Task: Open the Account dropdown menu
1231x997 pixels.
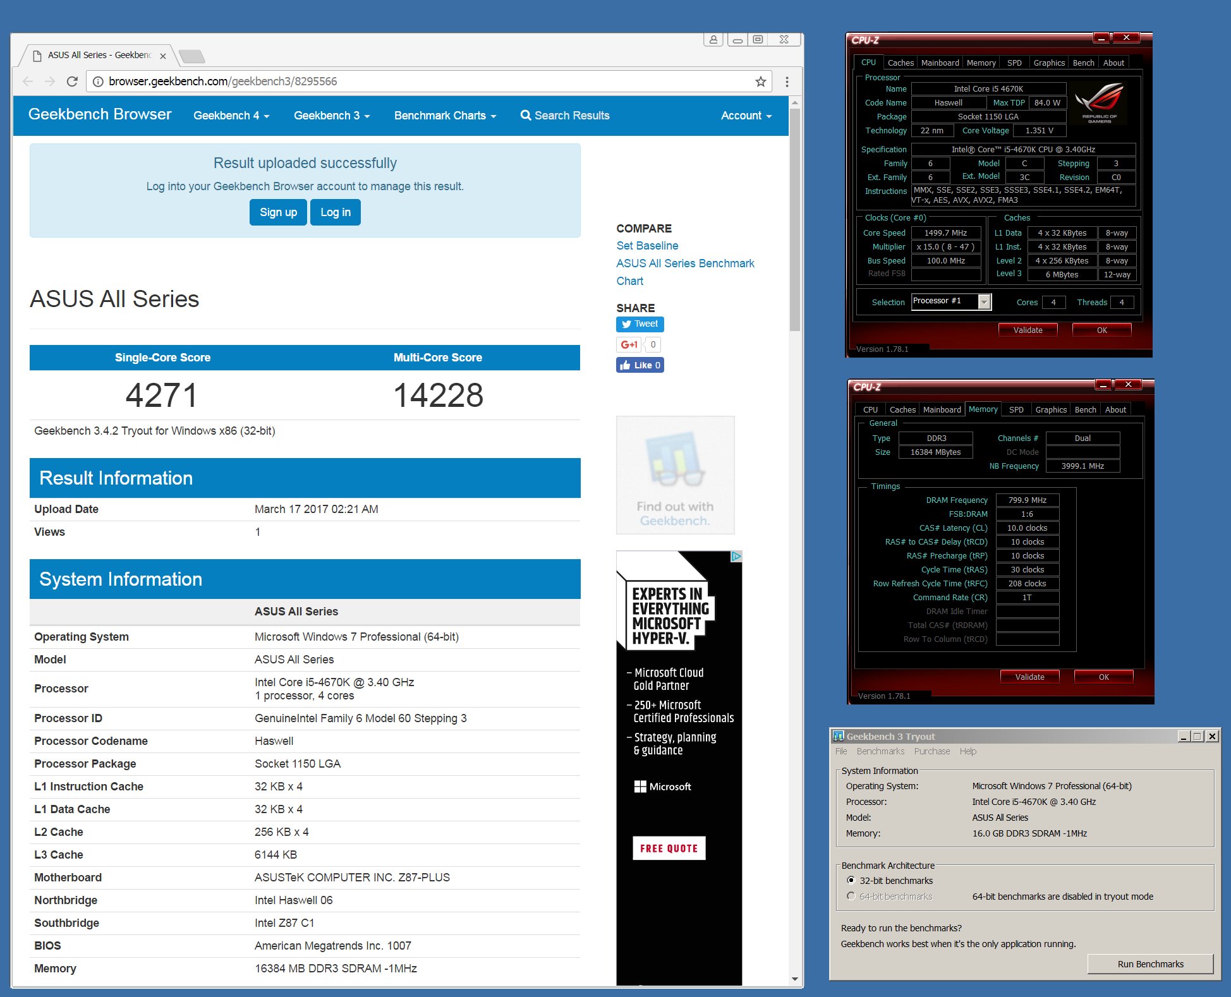Action: click(746, 116)
